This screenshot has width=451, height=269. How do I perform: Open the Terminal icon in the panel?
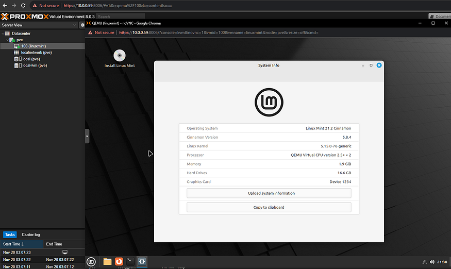click(x=130, y=261)
